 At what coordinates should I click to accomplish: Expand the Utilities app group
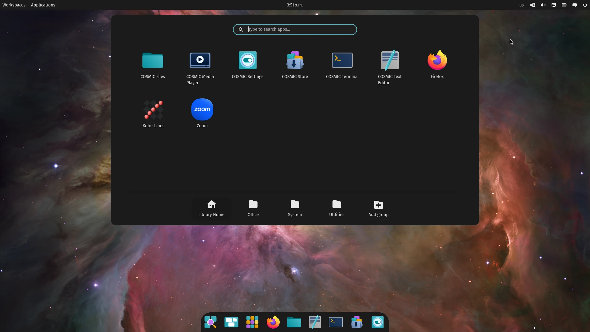[x=336, y=208]
